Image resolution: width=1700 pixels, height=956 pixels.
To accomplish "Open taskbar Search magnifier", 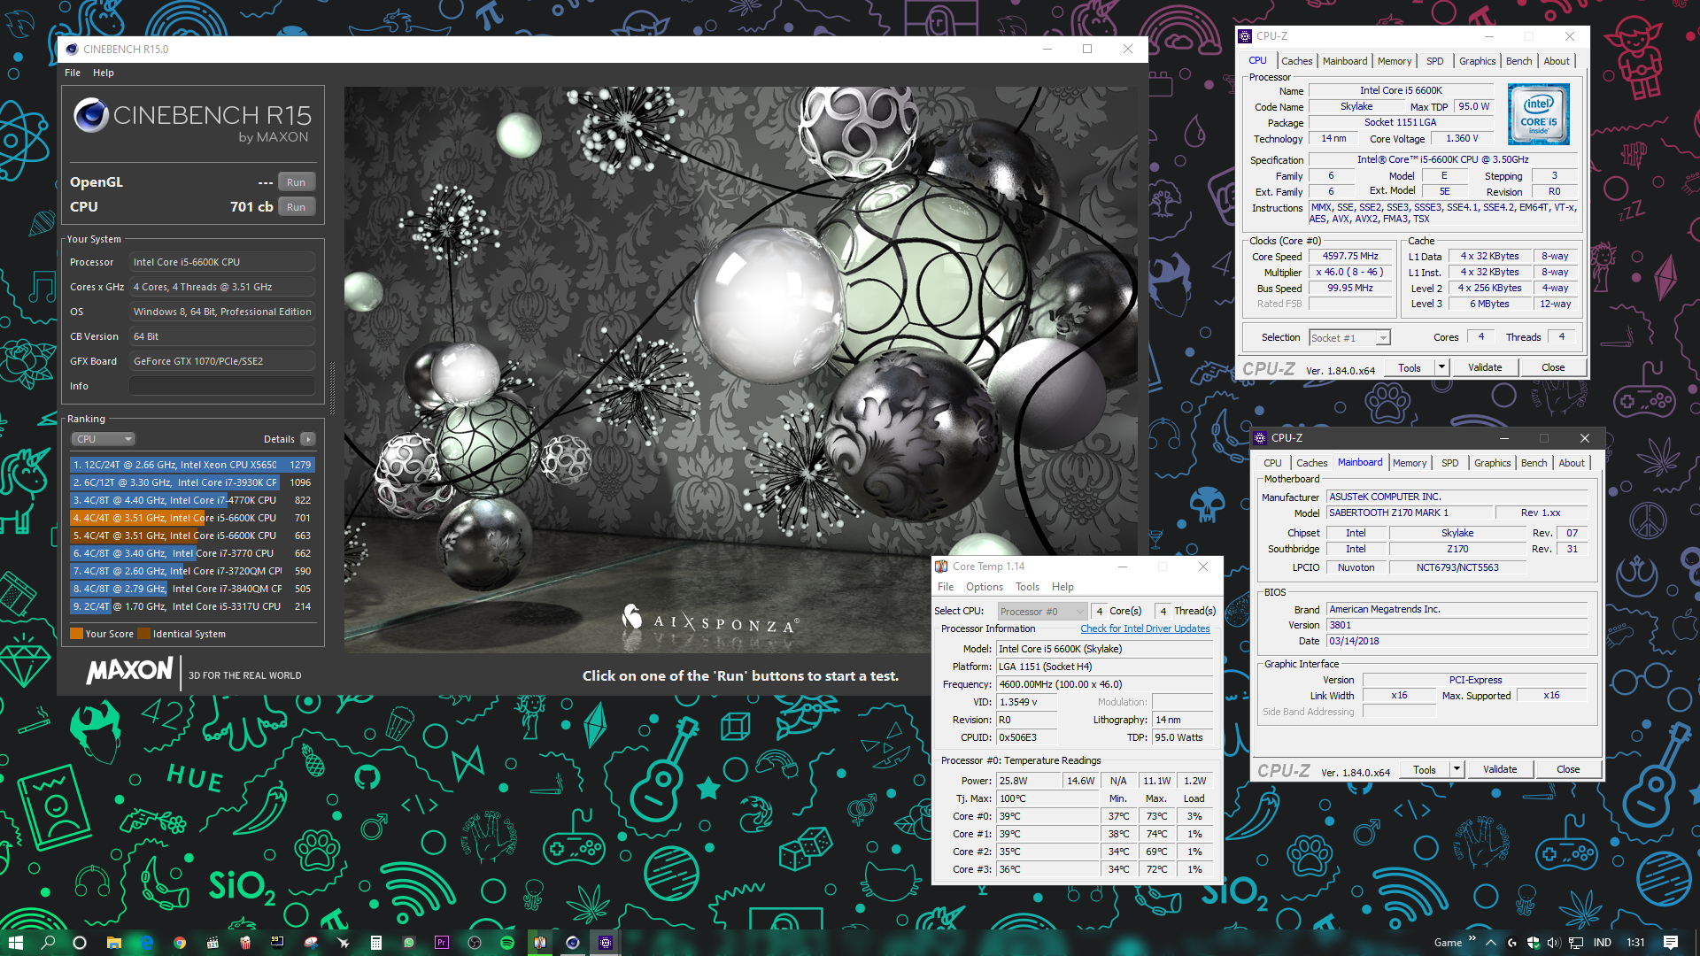I will tap(48, 943).
